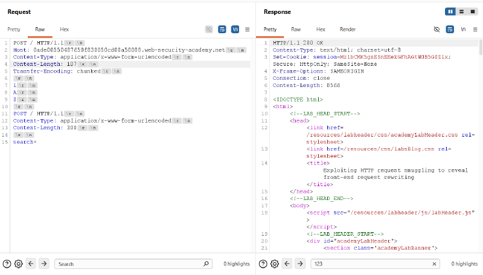483x275 pixels.
Task: Click Content-Length: 300 in smuggled request
Action: (56, 128)
